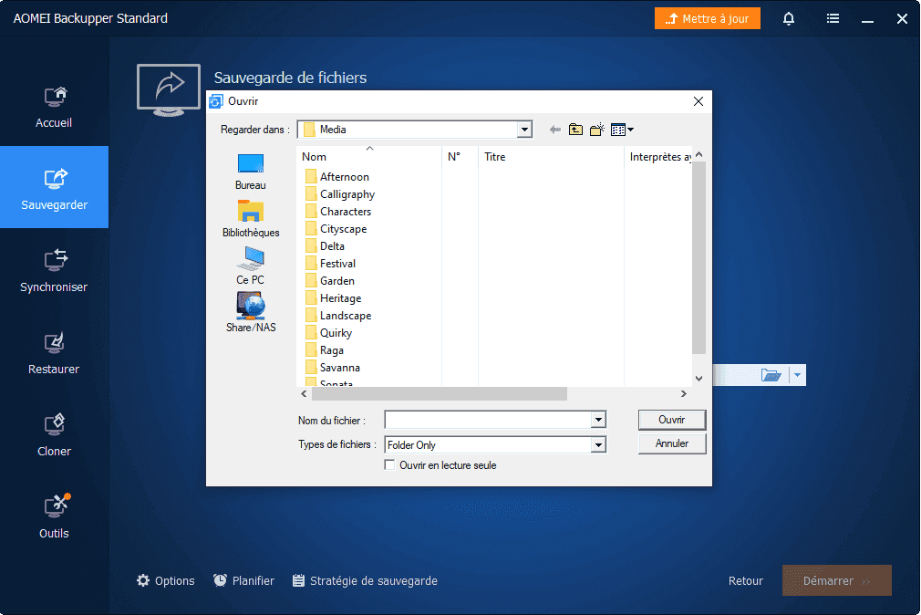
Task: Select the Savanna folder
Action: tap(333, 368)
